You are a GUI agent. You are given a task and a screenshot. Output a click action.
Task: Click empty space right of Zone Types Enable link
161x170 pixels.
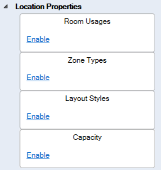tap(101, 78)
